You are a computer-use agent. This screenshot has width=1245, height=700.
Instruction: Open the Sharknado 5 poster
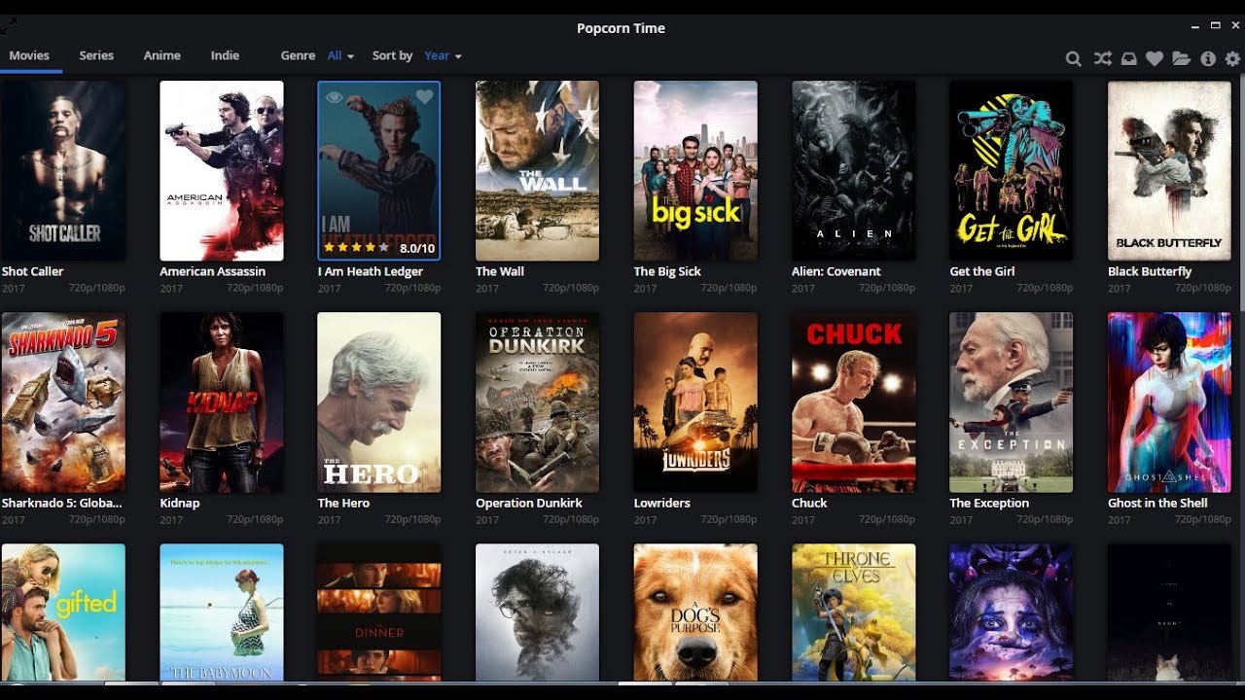coord(63,402)
